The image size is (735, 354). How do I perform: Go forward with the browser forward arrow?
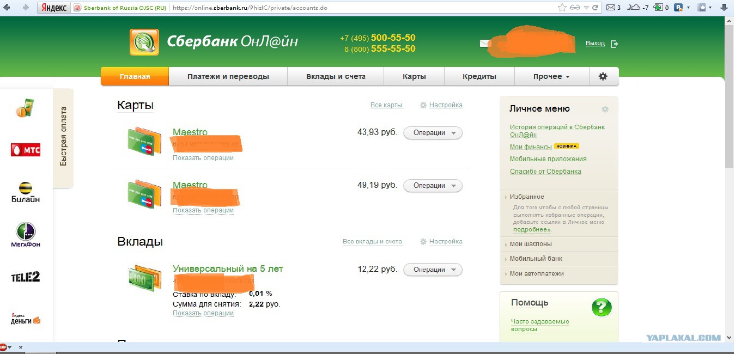click(x=25, y=8)
